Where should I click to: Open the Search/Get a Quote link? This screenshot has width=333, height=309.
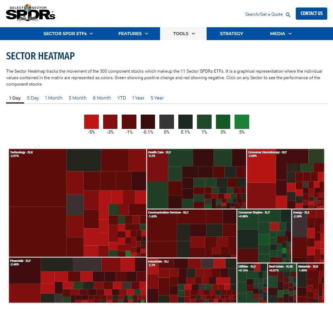(264, 14)
